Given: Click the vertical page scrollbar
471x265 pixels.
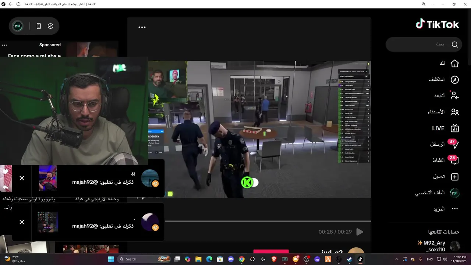Looking at the screenshot, I should [x=469, y=37].
